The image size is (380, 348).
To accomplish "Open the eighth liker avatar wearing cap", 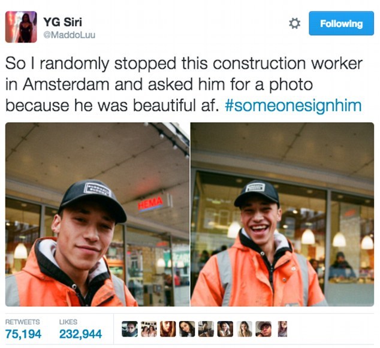I will pyautogui.click(x=264, y=329).
